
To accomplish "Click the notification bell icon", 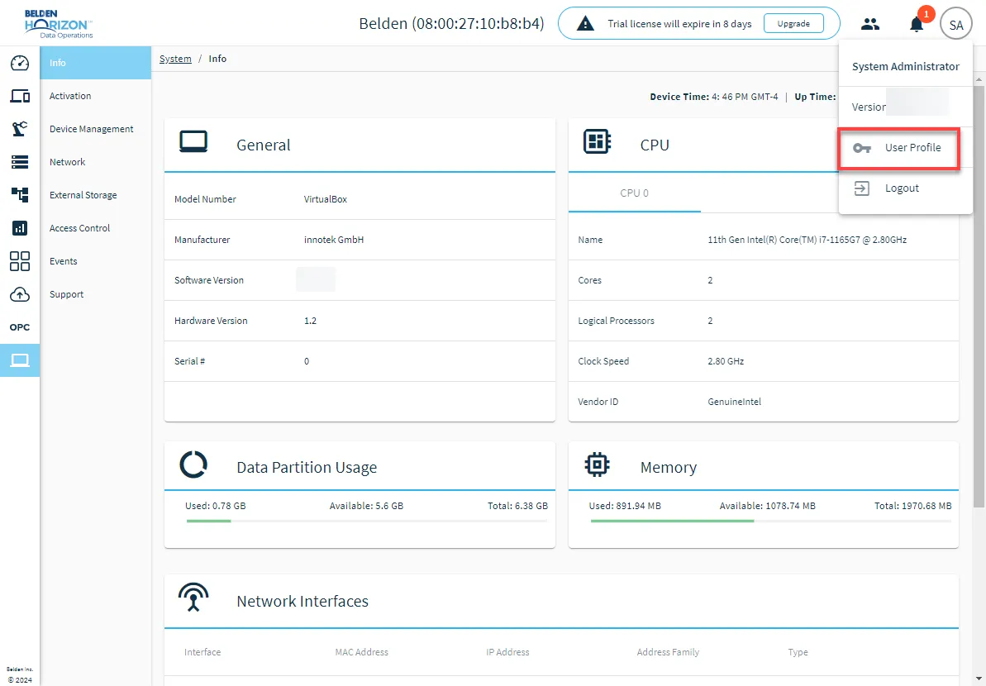I will click(917, 25).
